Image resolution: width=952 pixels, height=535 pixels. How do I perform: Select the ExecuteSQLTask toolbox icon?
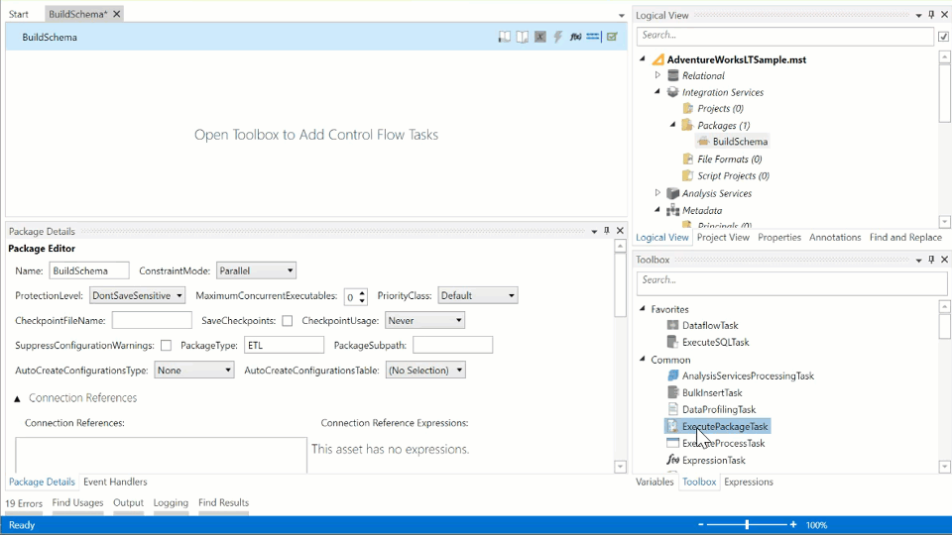point(672,342)
